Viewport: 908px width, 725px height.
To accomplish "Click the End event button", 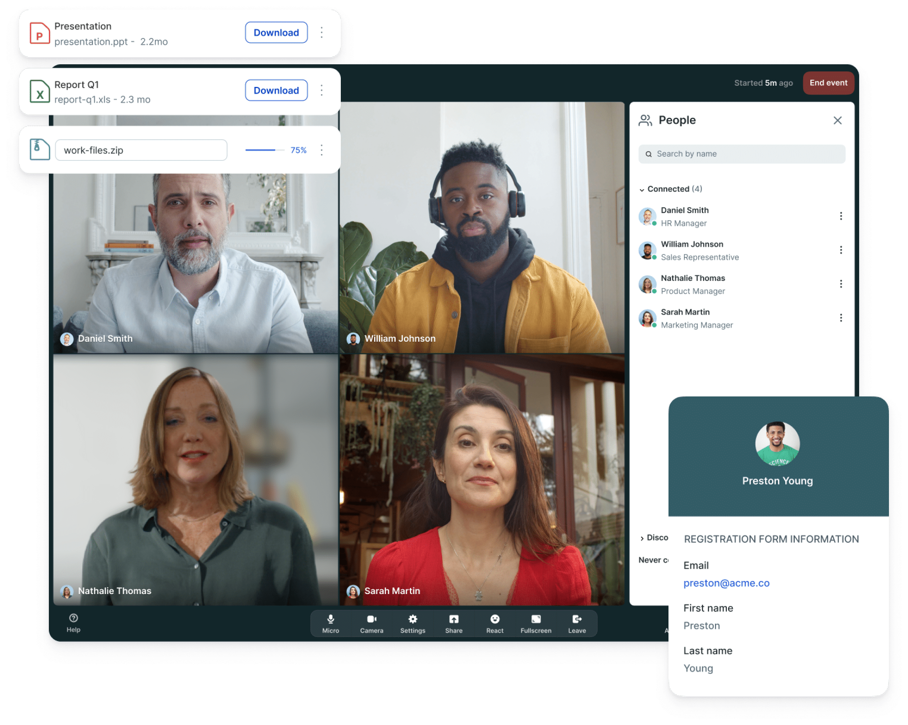I will 828,83.
